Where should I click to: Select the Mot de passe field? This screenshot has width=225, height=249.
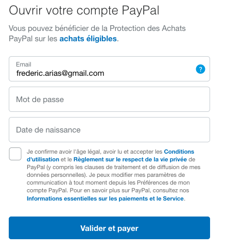(109, 99)
